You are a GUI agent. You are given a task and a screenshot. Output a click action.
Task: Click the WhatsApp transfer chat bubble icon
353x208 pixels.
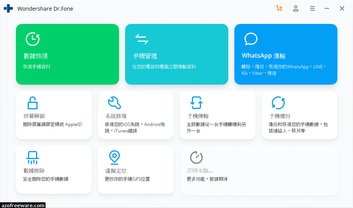[x=251, y=39]
